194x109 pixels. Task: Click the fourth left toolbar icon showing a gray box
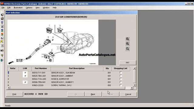(2, 26)
